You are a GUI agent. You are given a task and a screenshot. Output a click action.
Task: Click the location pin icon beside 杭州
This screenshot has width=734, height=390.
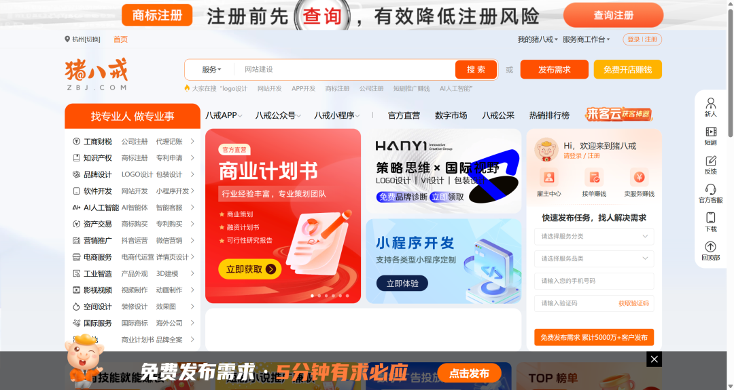click(67, 39)
